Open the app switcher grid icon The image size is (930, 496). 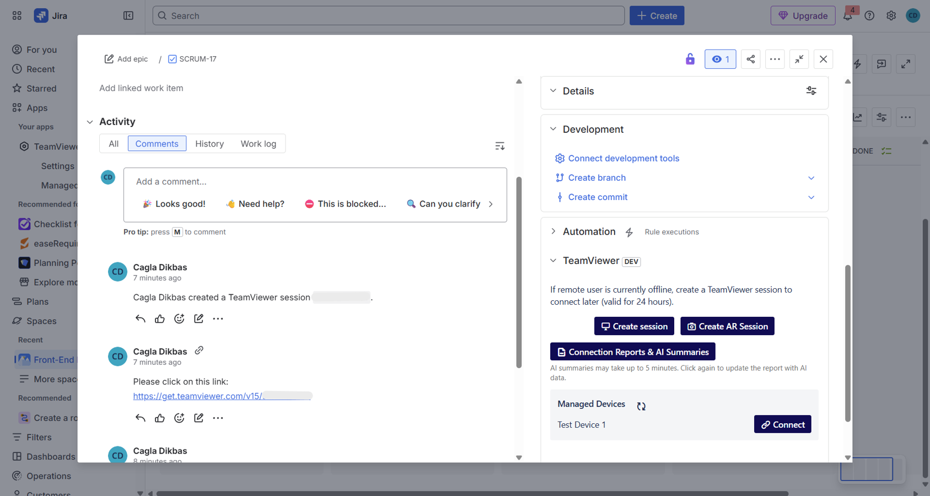pos(17,15)
